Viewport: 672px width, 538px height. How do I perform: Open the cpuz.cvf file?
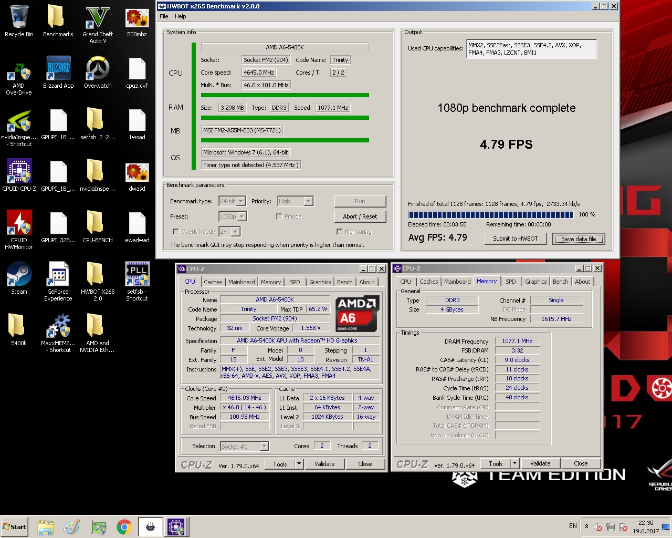point(137,73)
